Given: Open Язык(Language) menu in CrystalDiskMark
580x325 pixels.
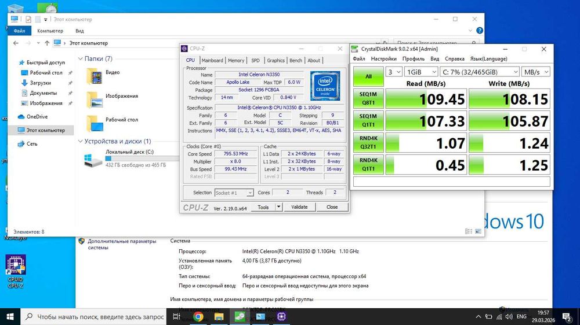Looking at the screenshot, I should click(x=488, y=58).
